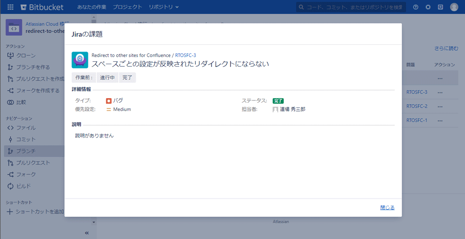Click the Jira project avatar in dialog
465x239 pixels.
click(80, 60)
